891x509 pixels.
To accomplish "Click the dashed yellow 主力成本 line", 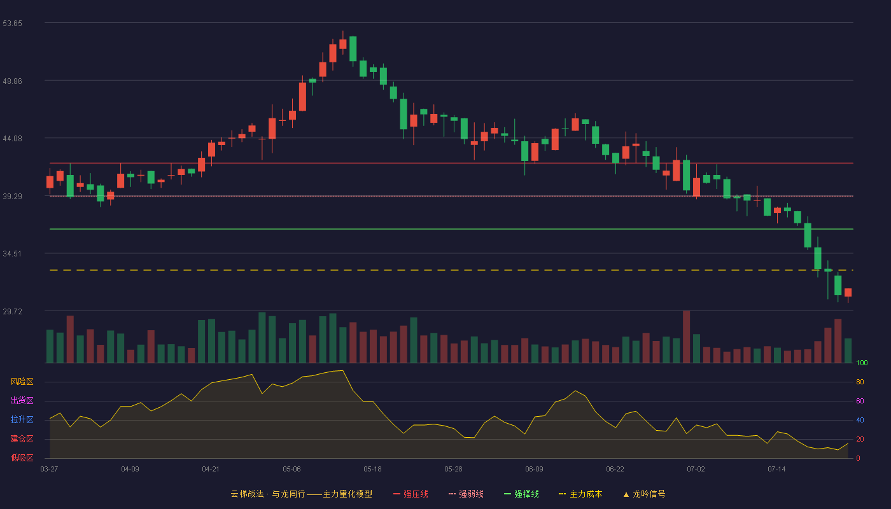I will tap(451, 270).
